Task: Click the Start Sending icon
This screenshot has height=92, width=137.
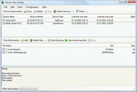Action: pyautogui.click(x=49, y=40)
